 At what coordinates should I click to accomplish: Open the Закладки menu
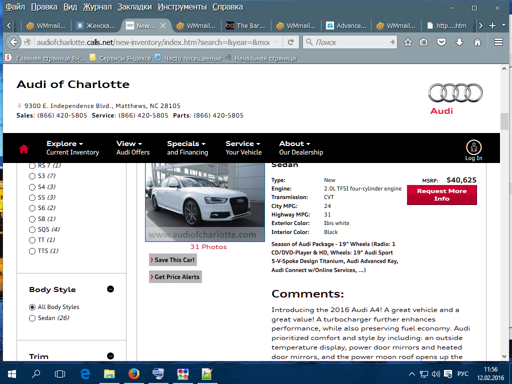[x=134, y=7]
